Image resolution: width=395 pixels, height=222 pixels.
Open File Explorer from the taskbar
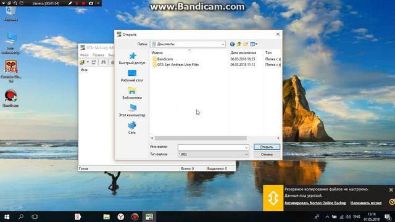coord(107,216)
